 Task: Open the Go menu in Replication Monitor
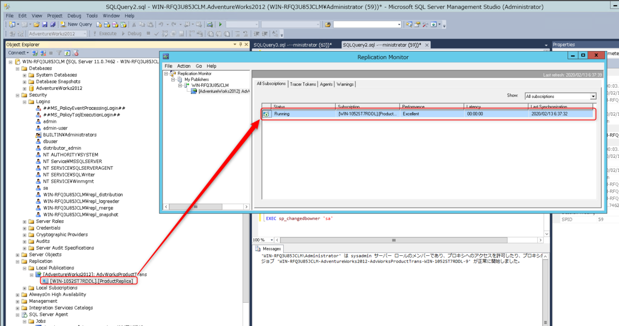[x=199, y=66]
